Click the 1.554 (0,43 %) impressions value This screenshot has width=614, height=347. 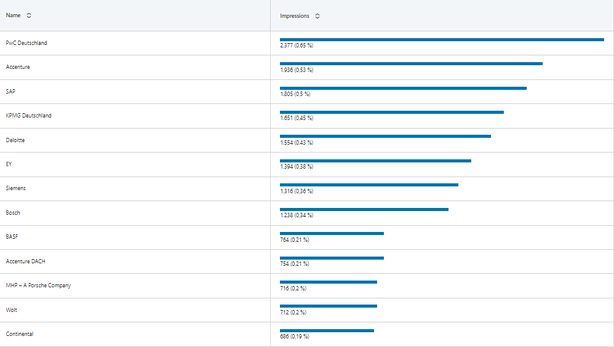coord(297,143)
